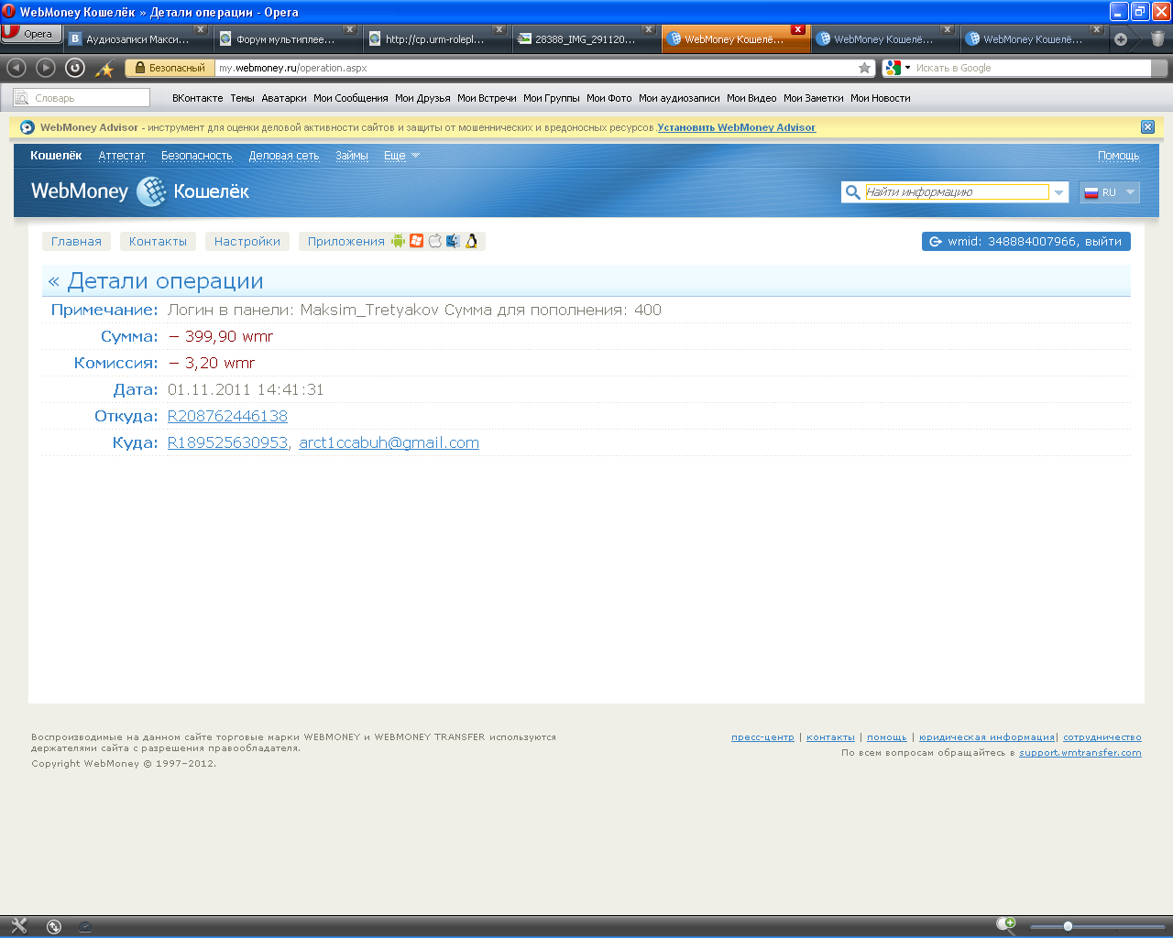Open the Opera main menu button

[31, 34]
